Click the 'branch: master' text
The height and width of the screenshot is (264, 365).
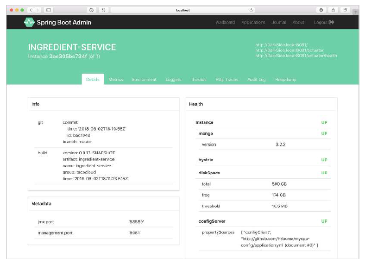tap(77, 142)
